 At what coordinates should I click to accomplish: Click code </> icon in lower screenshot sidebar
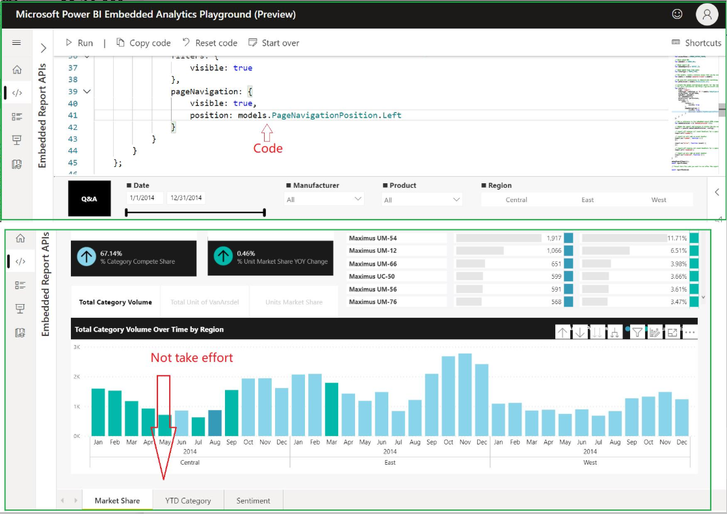[x=20, y=261]
